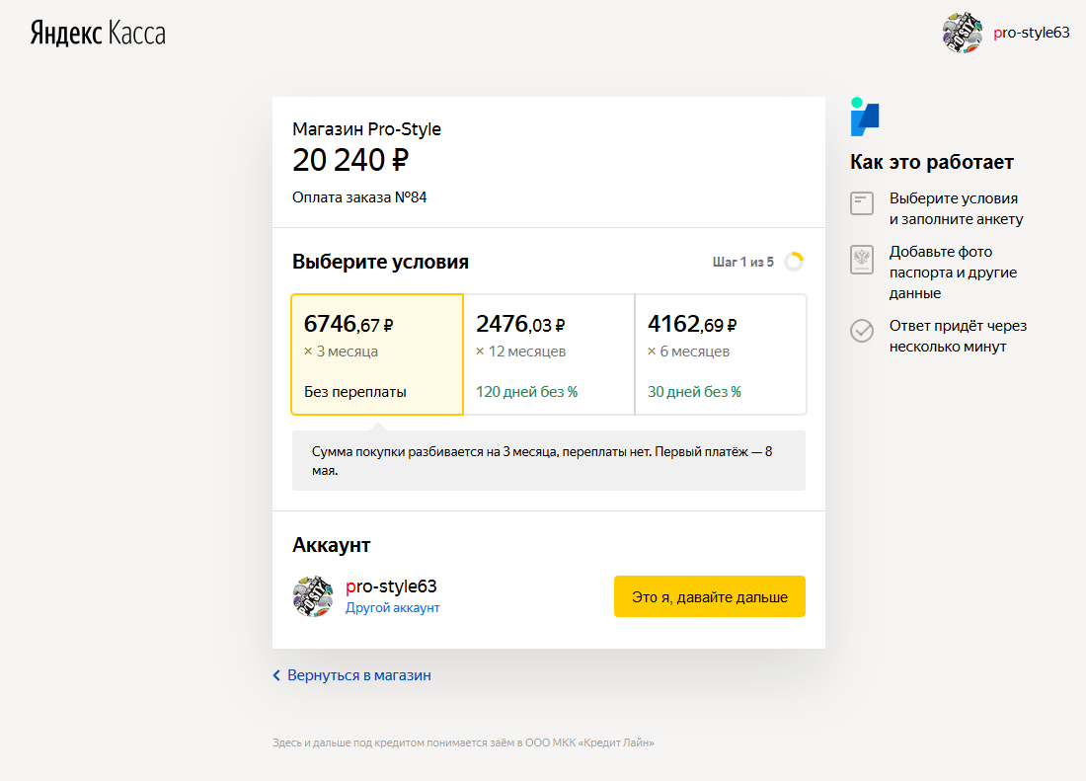Click the Это я, давайте дальше button

pos(709,596)
